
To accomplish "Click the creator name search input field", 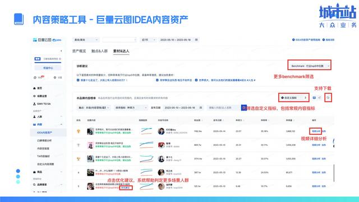I will pos(224,108).
